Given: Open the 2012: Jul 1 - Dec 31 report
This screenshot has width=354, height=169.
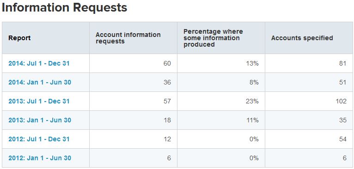Looking at the screenshot, I should click(39, 139).
